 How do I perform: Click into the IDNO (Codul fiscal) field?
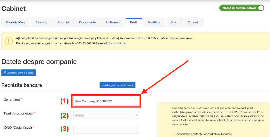[106, 129]
